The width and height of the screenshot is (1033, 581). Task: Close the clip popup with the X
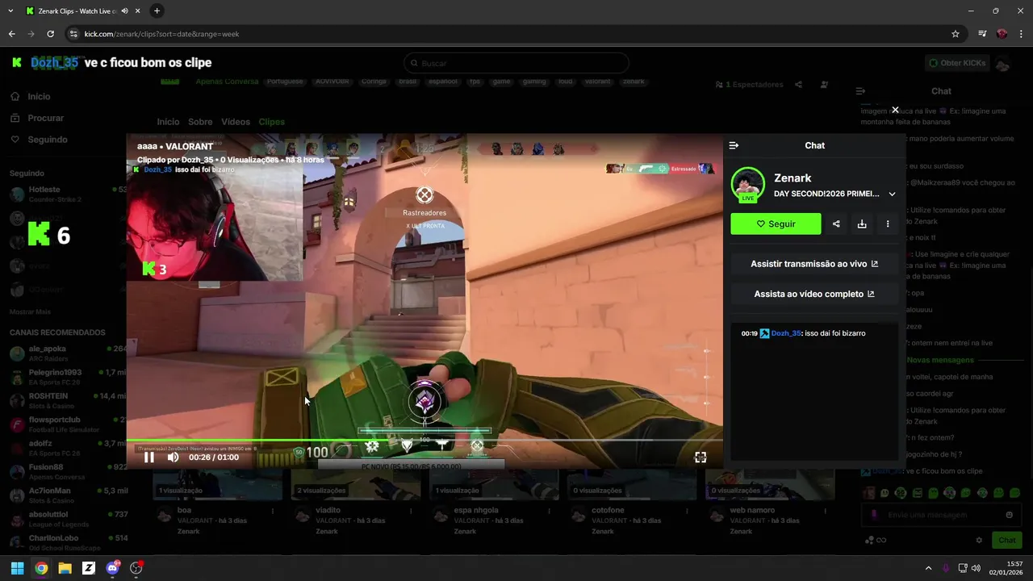(x=895, y=110)
